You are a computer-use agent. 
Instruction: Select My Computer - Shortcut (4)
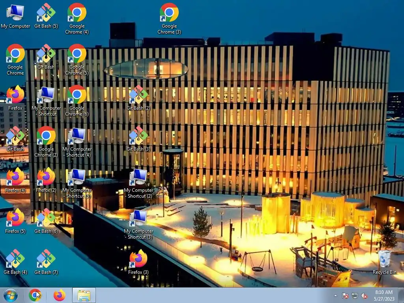coord(77,142)
